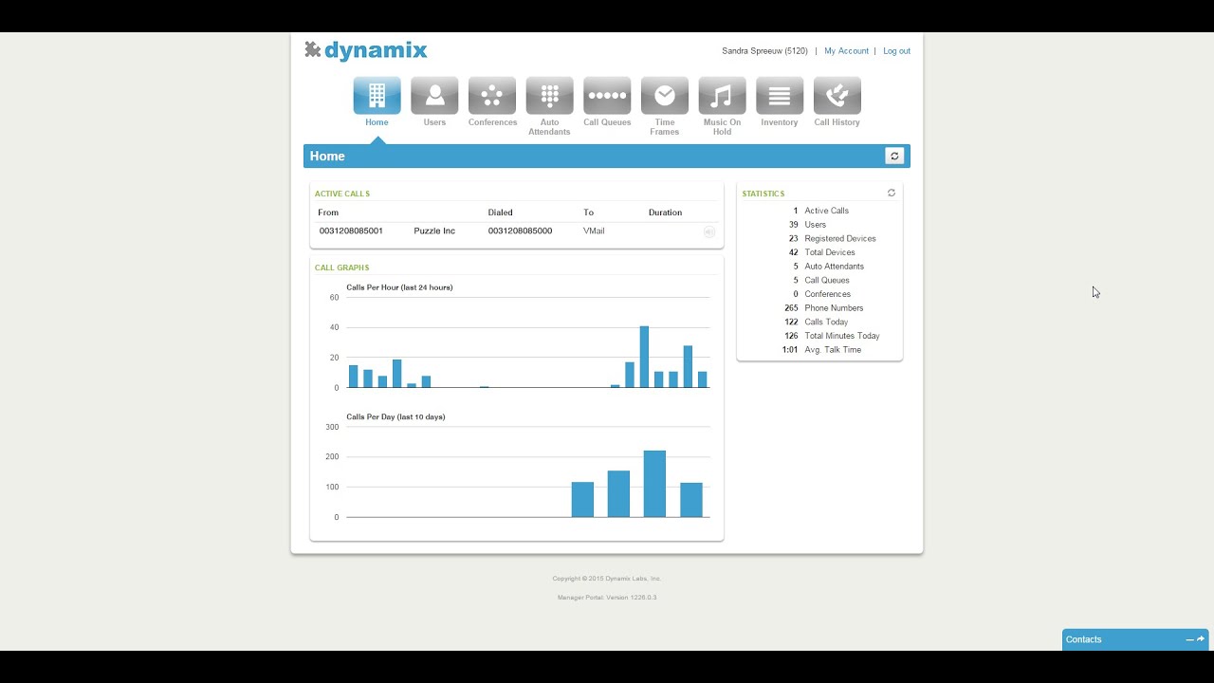Image resolution: width=1214 pixels, height=683 pixels.
Task: Click the copyright Dynamix Labs footer text
Action: 607,578
